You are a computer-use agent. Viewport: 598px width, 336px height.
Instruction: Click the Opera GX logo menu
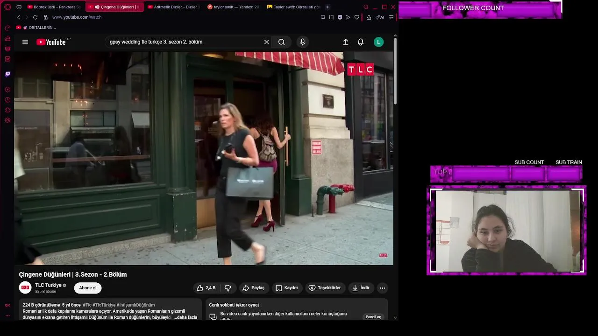[x=7, y=7]
